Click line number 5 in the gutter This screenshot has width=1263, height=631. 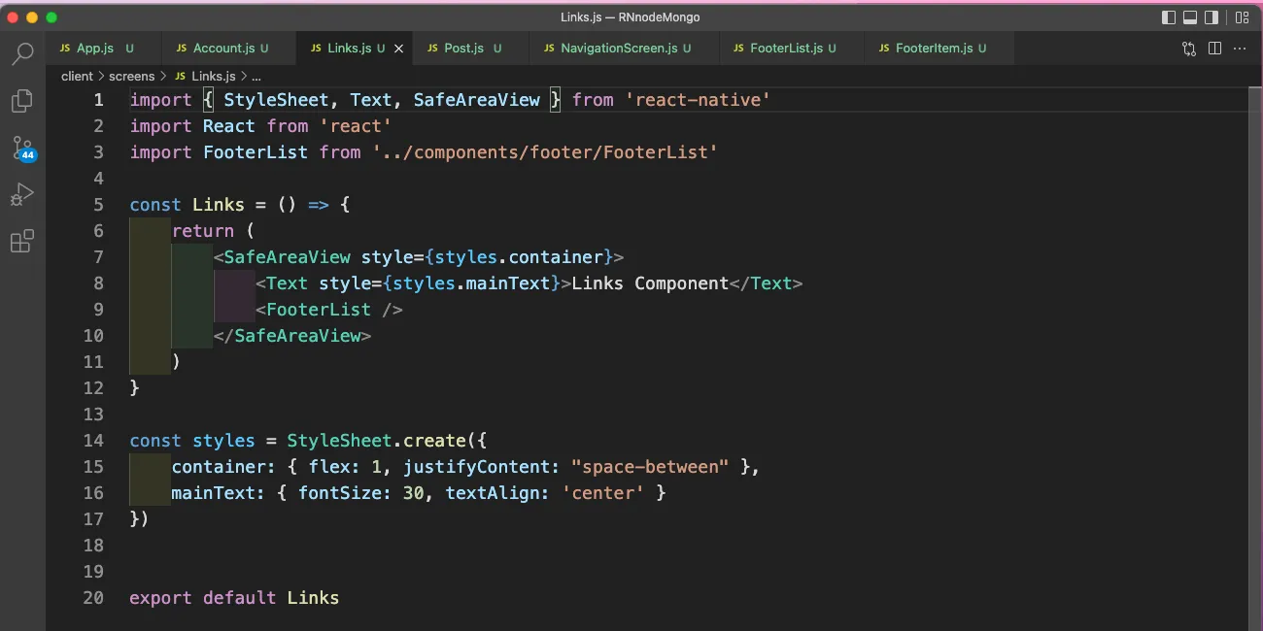tap(98, 205)
